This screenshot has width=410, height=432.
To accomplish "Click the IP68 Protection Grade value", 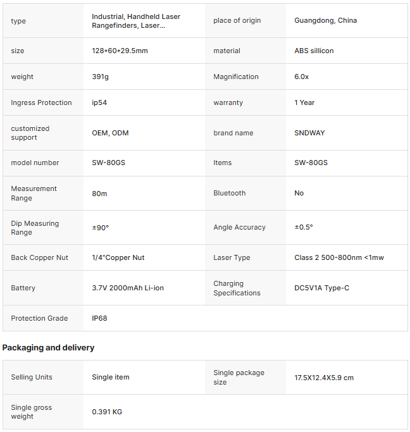I will (x=99, y=318).
